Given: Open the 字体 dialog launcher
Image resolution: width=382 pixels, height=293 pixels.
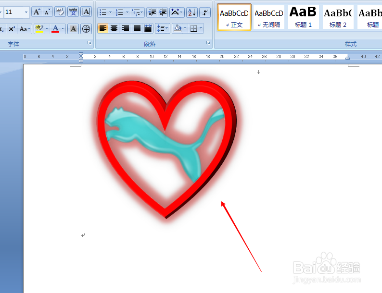Looking at the screenshot, I should 89,43.
